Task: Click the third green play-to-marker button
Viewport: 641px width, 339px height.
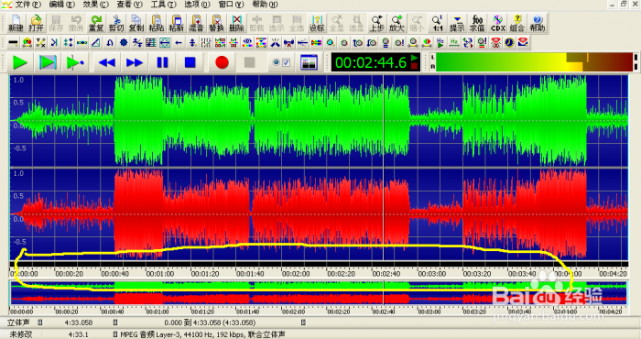Action: click(75, 62)
